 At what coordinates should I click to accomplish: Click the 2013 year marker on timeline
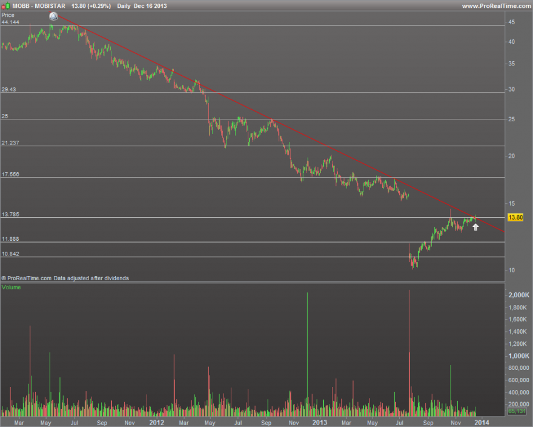click(320, 423)
